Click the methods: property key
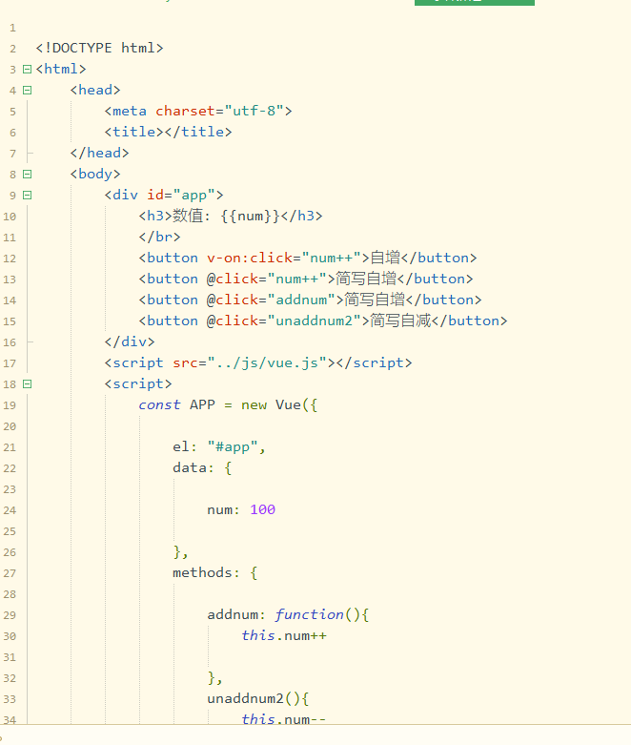This screenshot has height=745, width=631. click(206, 572)
